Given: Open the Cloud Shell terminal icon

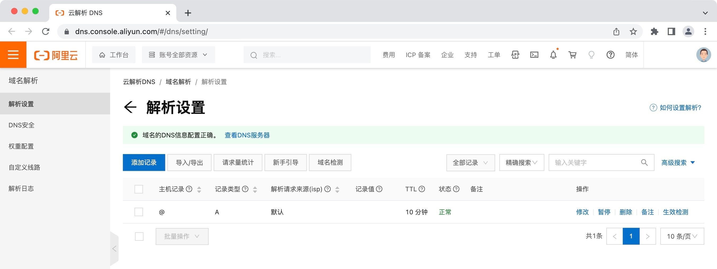Looking at the screenshot, I should tap(534, 55).
